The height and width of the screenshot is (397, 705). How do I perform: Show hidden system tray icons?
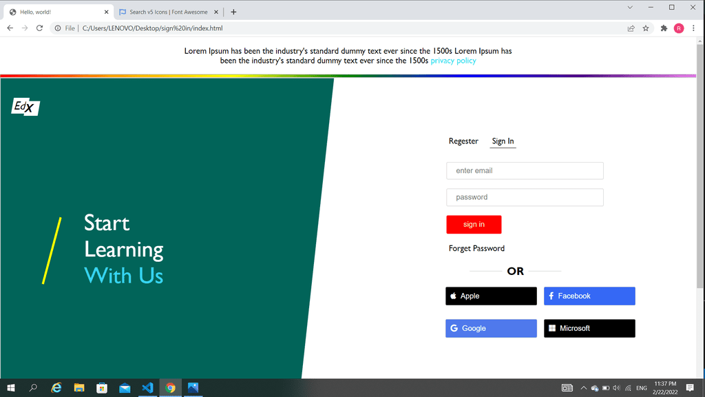[584, 388]
